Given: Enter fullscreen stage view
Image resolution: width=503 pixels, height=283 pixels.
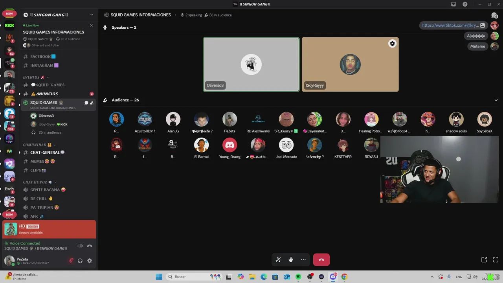Looking at the screenshot, I should (496, 260).
